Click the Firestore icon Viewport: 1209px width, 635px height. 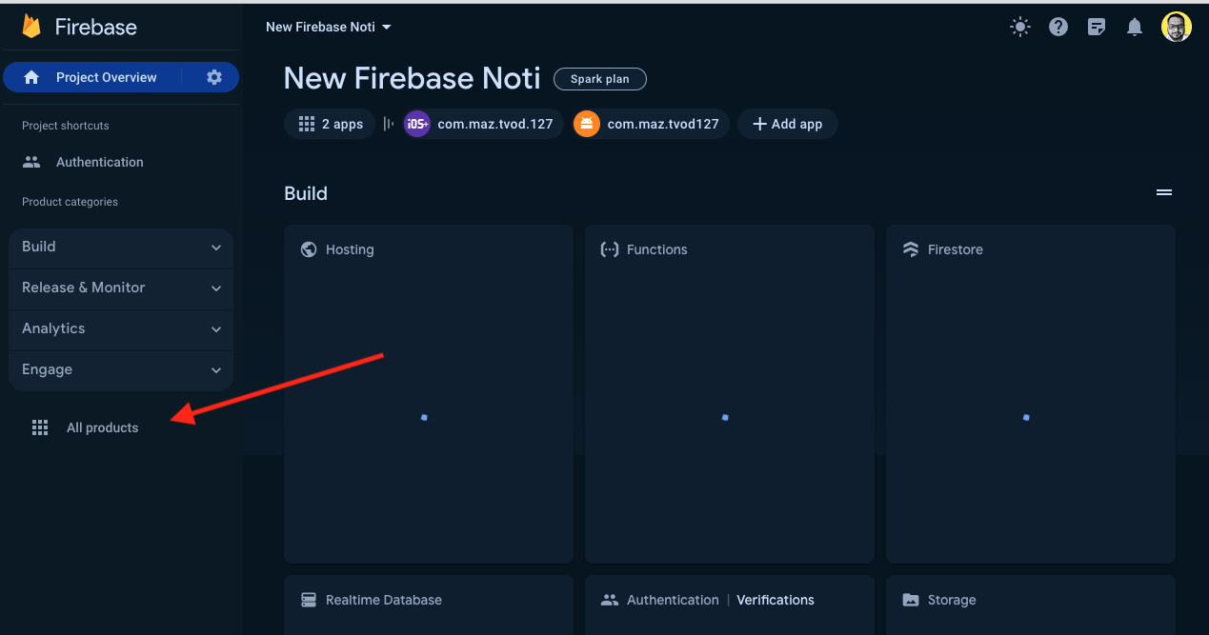click(911, 249)
